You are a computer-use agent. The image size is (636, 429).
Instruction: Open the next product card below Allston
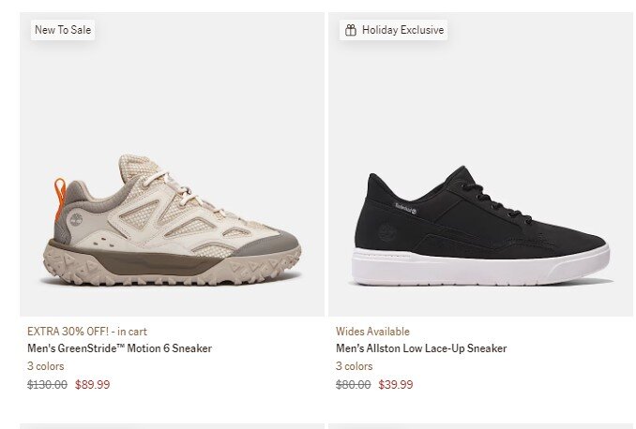pos(479,425)
